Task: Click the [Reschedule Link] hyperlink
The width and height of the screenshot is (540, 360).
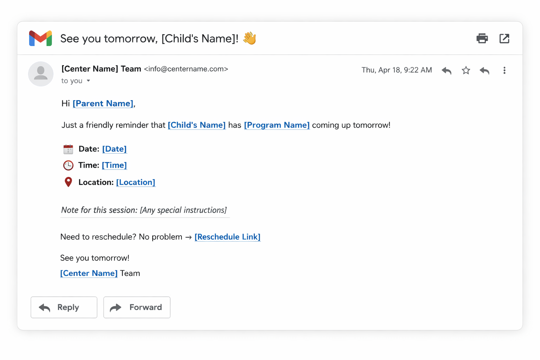Action: tap(227, 237)
